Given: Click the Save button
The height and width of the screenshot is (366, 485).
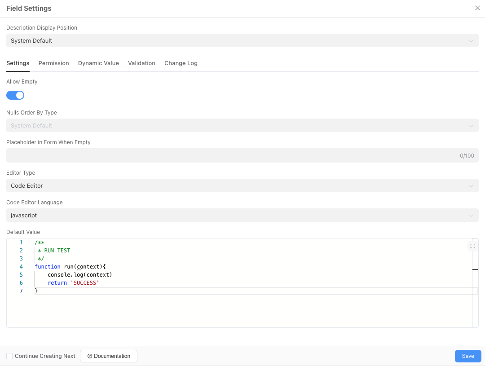Looking at the screenshot, I should click(468, 356).
